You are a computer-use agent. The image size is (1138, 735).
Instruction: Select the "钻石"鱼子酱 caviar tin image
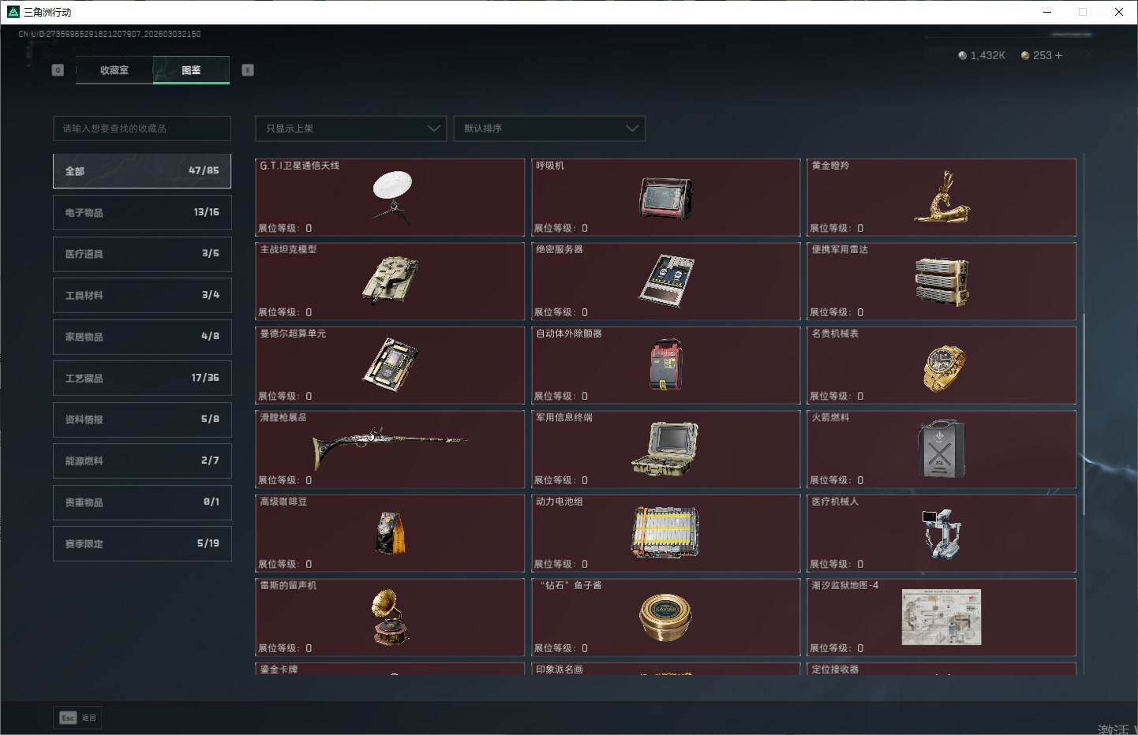[666, 617]
